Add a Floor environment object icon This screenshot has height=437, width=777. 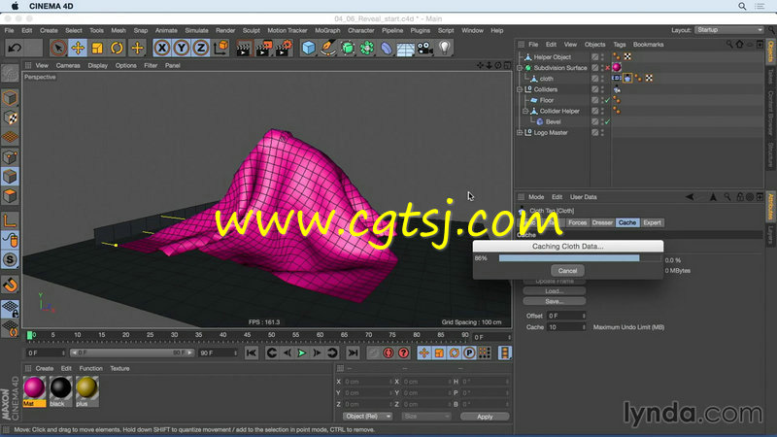click(x=406, y=48)
